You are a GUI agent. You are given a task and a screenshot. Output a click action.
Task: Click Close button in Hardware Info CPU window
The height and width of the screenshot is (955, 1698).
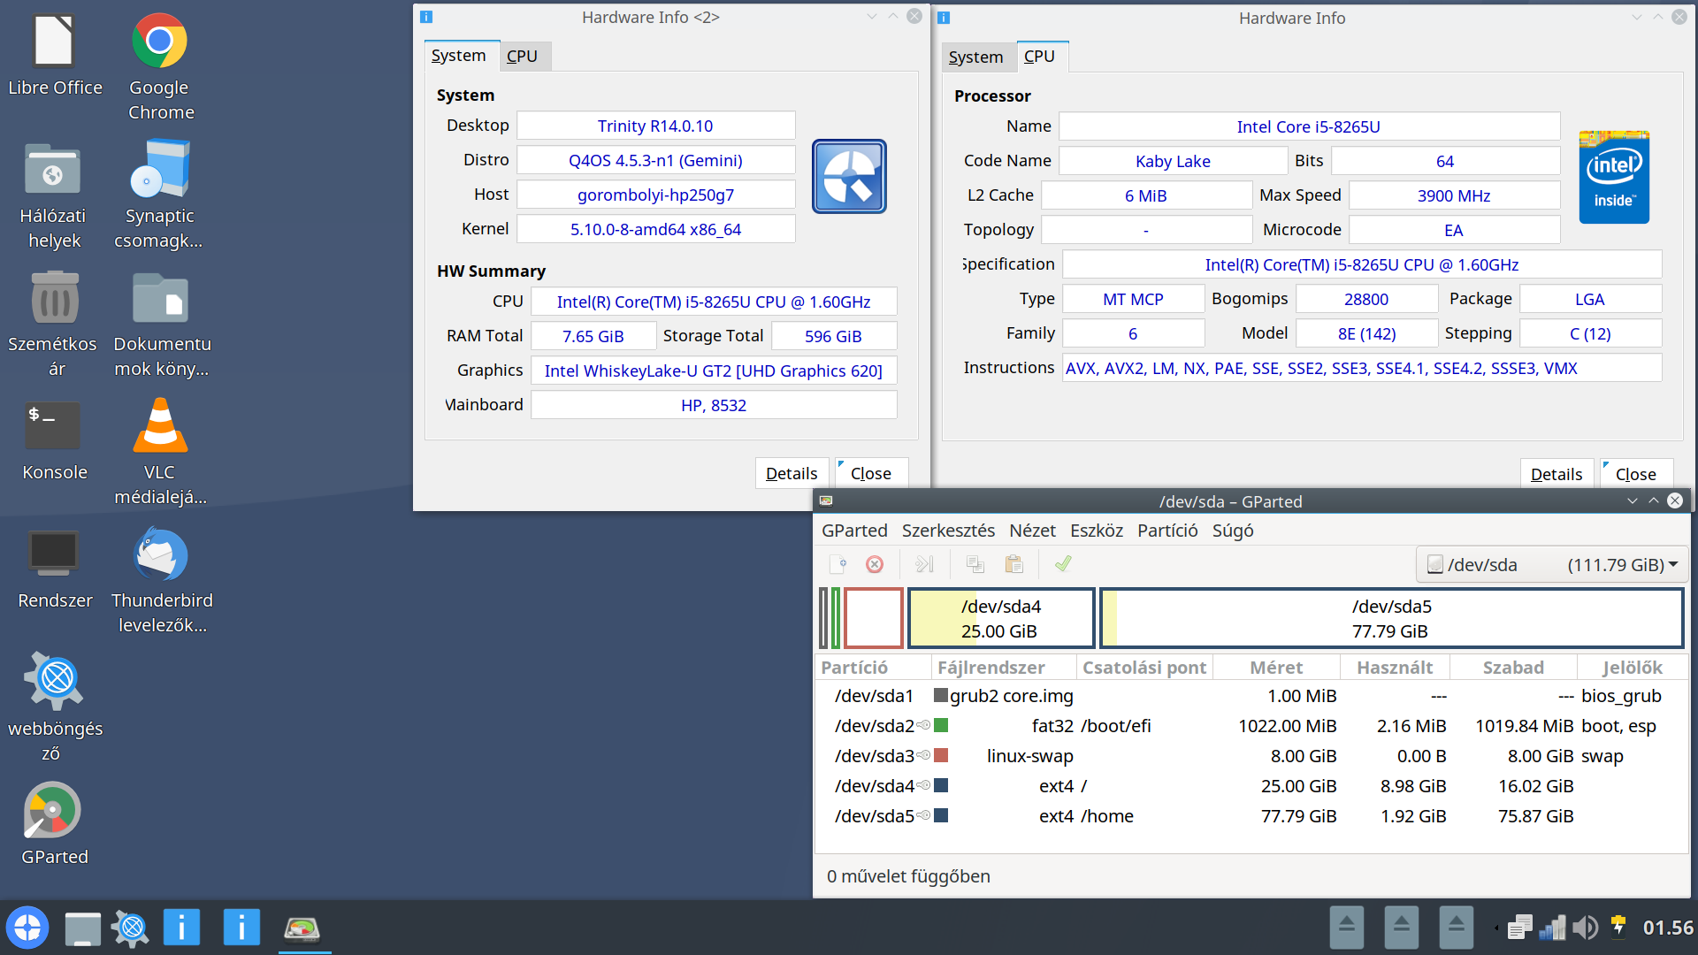(1636, 474)
